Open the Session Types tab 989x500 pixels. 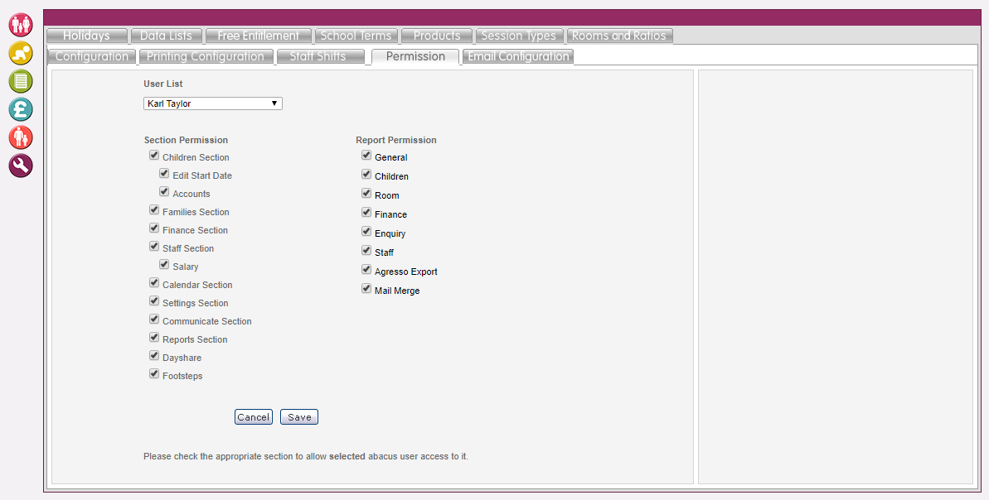tap(518, 36)
